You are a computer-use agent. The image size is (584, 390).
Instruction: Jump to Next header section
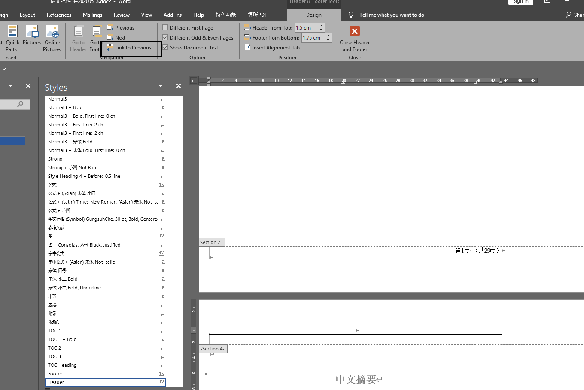(116, 37)
